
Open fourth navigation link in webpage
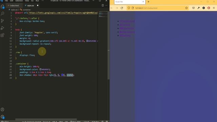click(127, 32)
